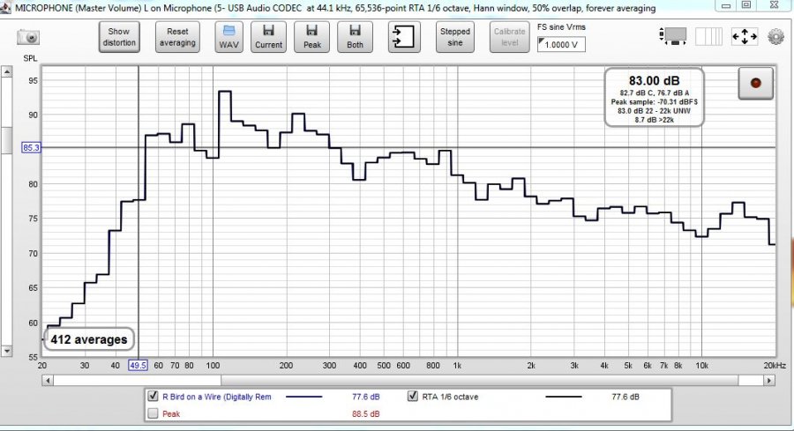
Task: Capture graph with the camera icon
Action: click(28, 37)
